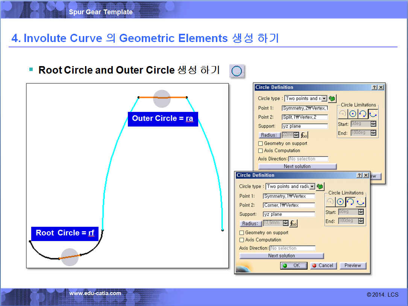This screenshot has width=408, height=306.
Task: Click the green lock icon in the back dialog
Action: 332,99
